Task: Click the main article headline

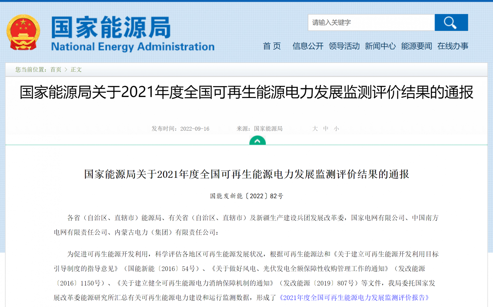Action: coord(246,92)
